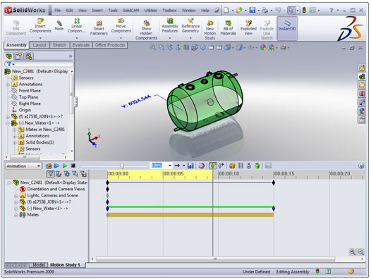Click the Gravity icon in the motion toolbar
The width and height of the screenshot is (371, 279).
point(257,166)
